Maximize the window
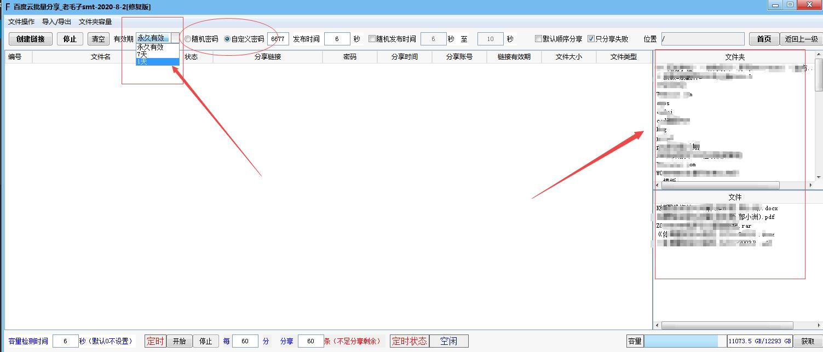The width and height of the screenshot is (823, 352). click(790, 4)
